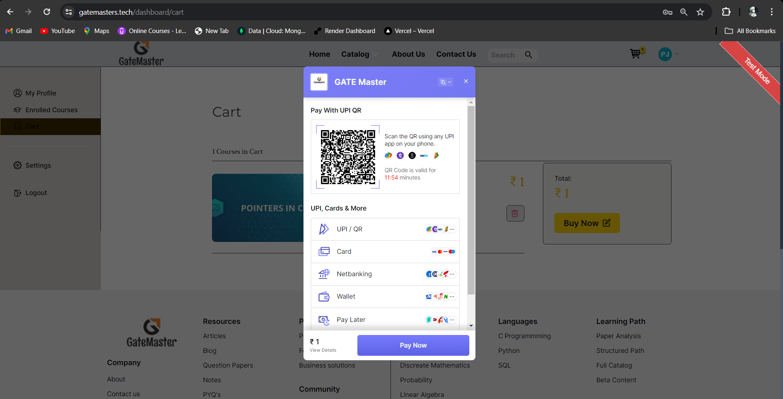Image resolution: width=783 pixels, height=399 pixels.
Task: Open Gmail from the bookmarks bar
Action: [18, 31]
